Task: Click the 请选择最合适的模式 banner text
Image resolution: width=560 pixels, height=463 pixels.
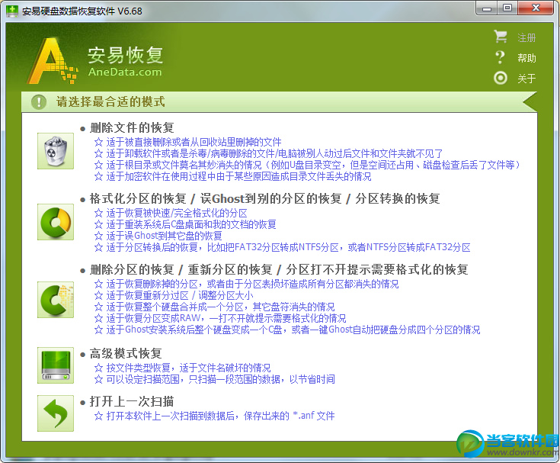Action: [x=110, y=102]
